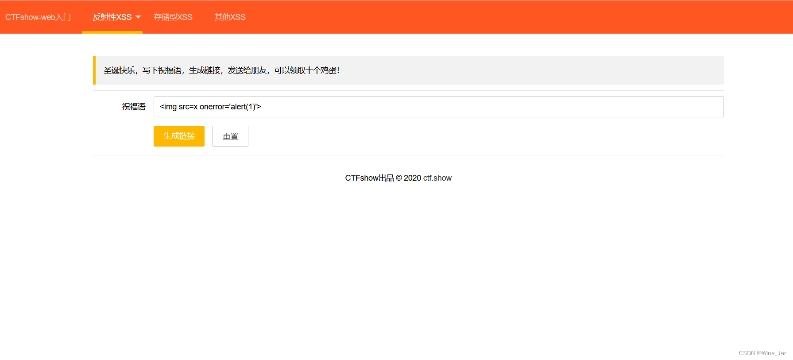The image size is (793, 360).
Task: Switch to the 存储型XSS tab
Action: tap(173, 17)
